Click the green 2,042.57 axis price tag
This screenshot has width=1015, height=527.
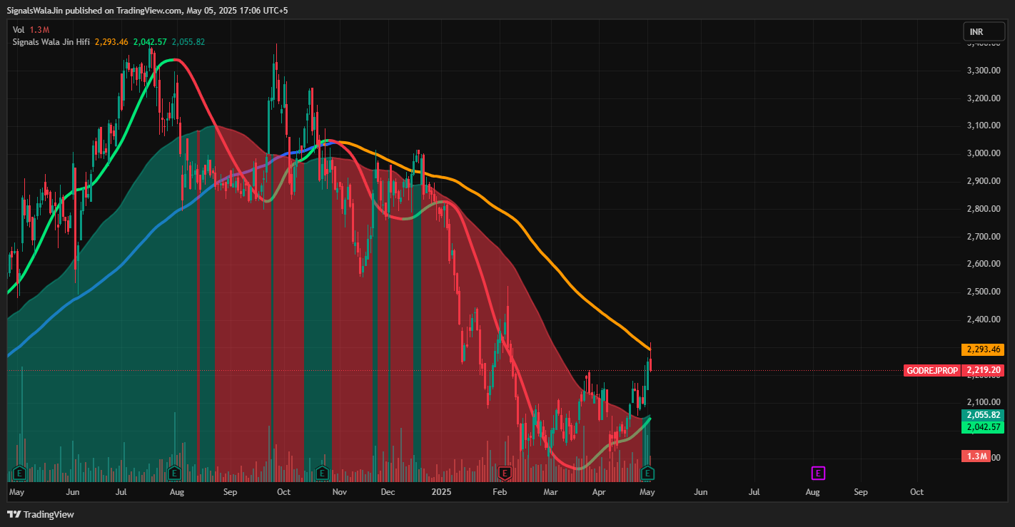pyautogui.click(x=983, y=427)
